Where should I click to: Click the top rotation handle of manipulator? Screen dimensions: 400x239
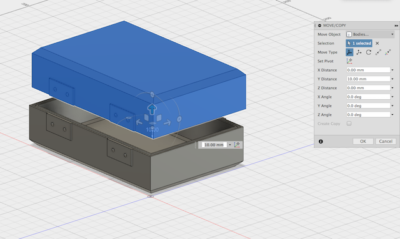pos(152,94)
